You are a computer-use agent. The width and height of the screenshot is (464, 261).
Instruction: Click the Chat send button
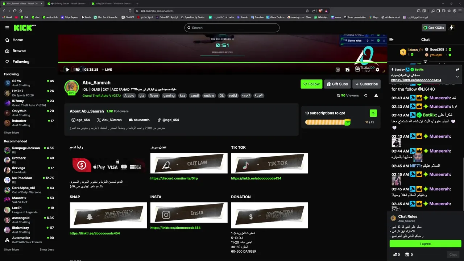point(453,254)
